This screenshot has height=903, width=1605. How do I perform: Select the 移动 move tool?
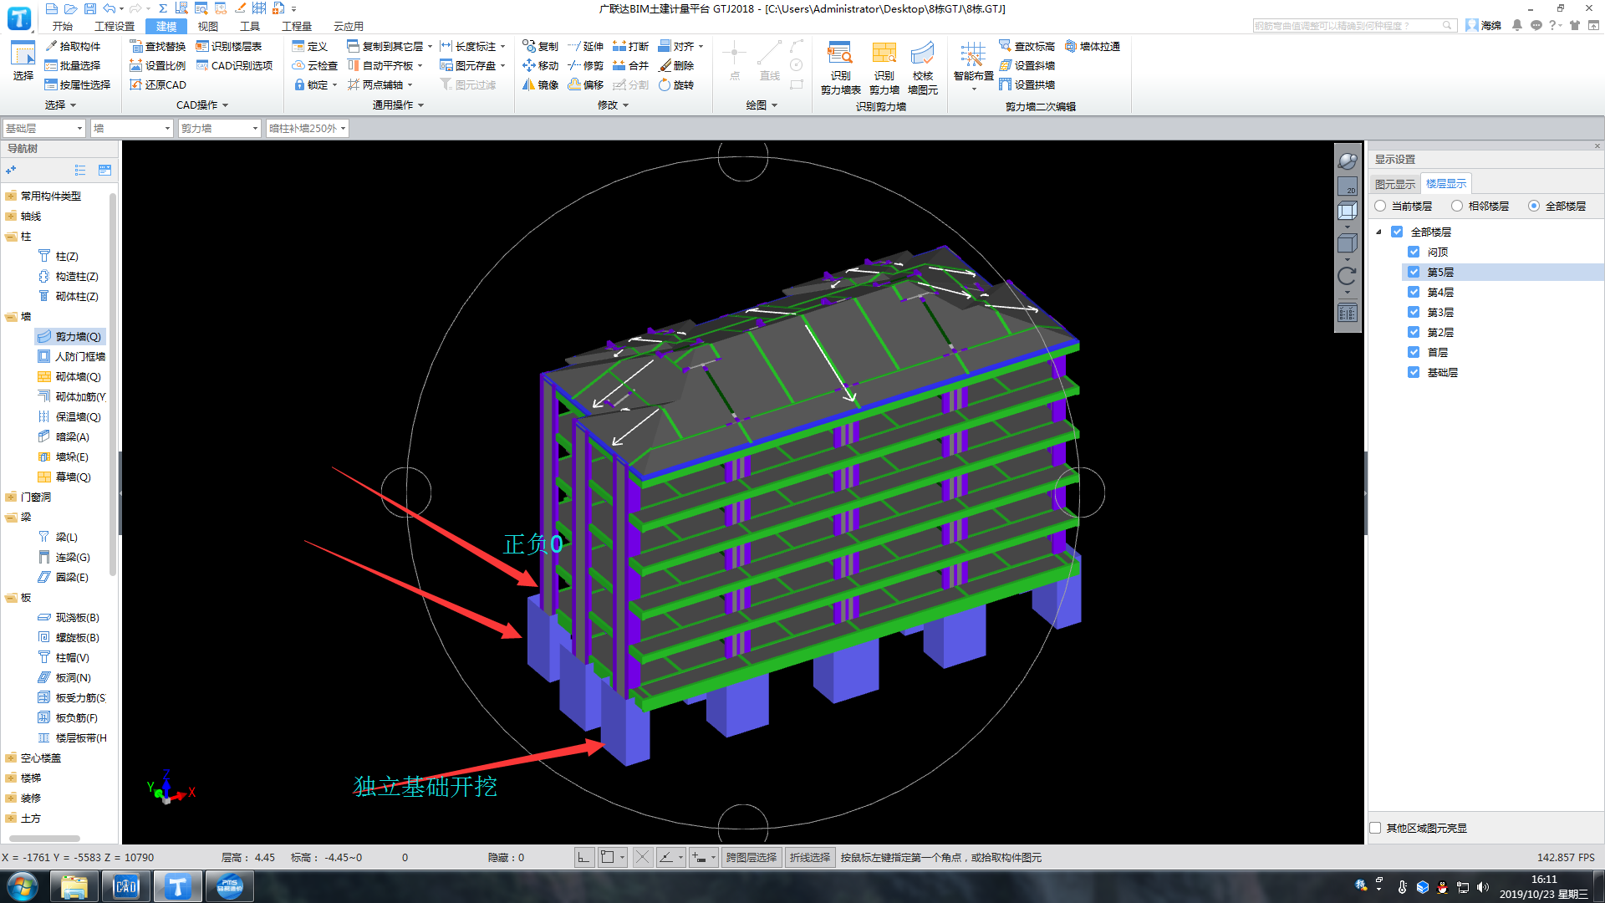click(539, 65)
